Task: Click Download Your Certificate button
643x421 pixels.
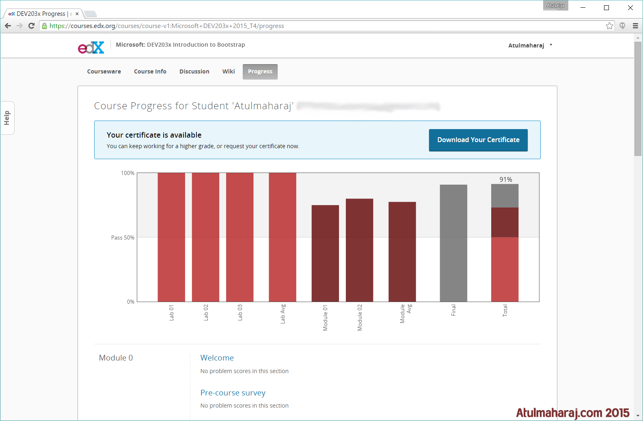Action: (x=478, y=140)
